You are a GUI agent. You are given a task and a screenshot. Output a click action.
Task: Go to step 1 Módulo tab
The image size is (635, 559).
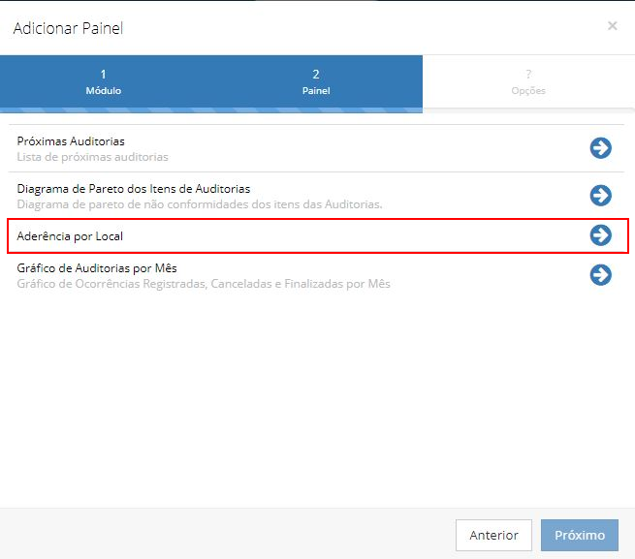click(x=104, y=82)
